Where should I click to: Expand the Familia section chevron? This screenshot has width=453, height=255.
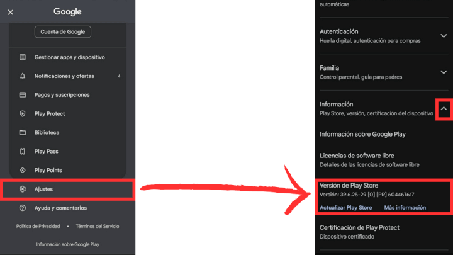click(444, 72)
